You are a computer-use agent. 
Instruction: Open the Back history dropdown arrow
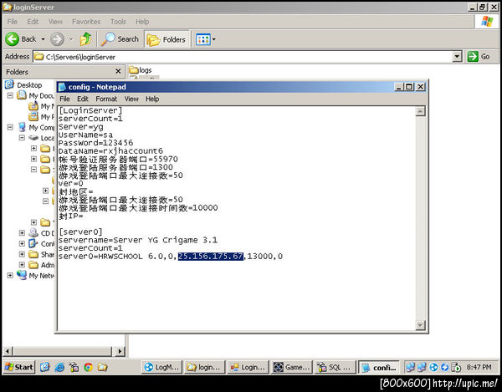[x=43, y=39]
